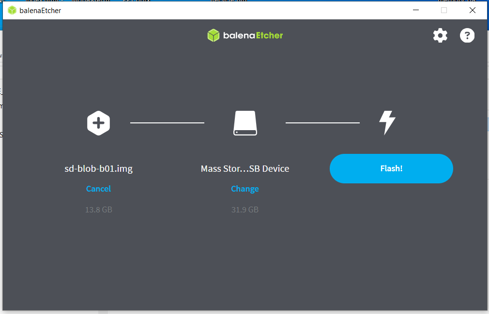The height and width of the screenshot is (314, 489).
Task: Click the select image plus hexagon icon
Action: tap(99, 123)
